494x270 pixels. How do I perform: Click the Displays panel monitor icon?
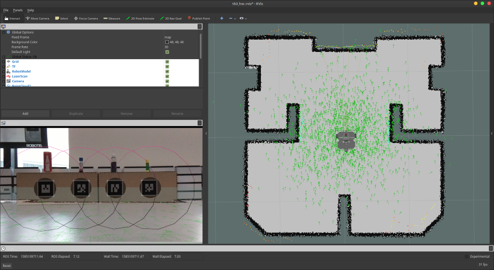4,27
